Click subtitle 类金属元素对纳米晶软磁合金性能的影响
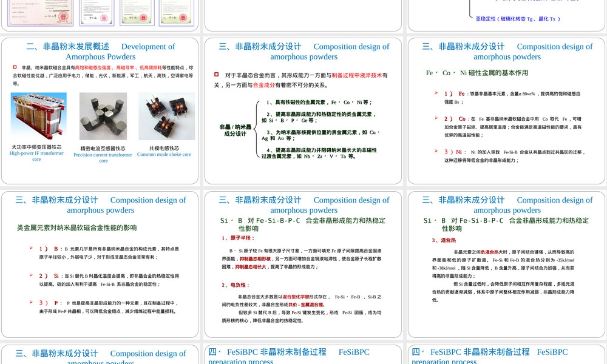Viewport: 607px width, 364px height. pos(76,228)
